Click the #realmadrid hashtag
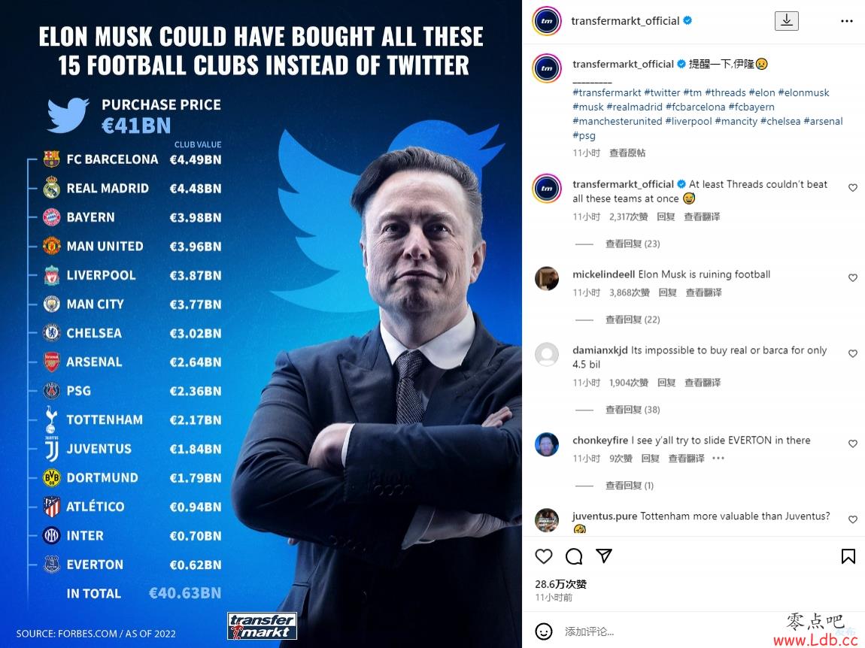865x648 pixels. (x=634, y=107)
